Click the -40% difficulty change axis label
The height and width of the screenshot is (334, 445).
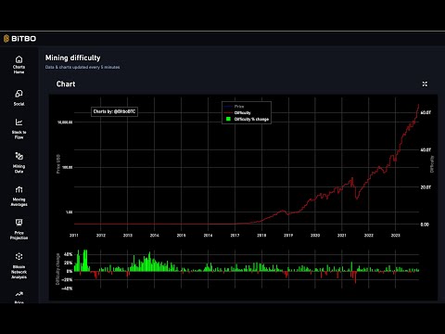click(x=68, y=289)
